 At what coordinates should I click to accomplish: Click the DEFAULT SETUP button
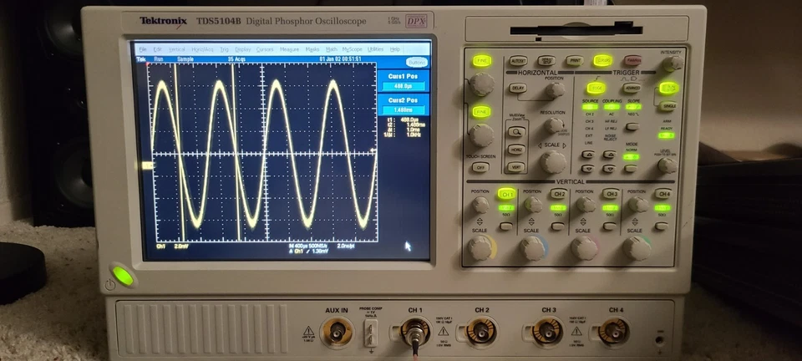546,61
